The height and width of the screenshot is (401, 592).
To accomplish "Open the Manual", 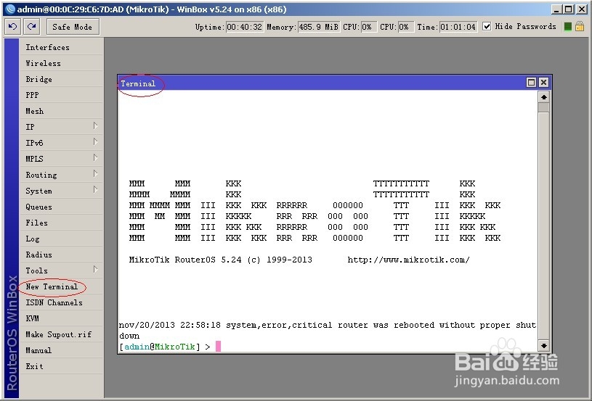I will 61,350.
